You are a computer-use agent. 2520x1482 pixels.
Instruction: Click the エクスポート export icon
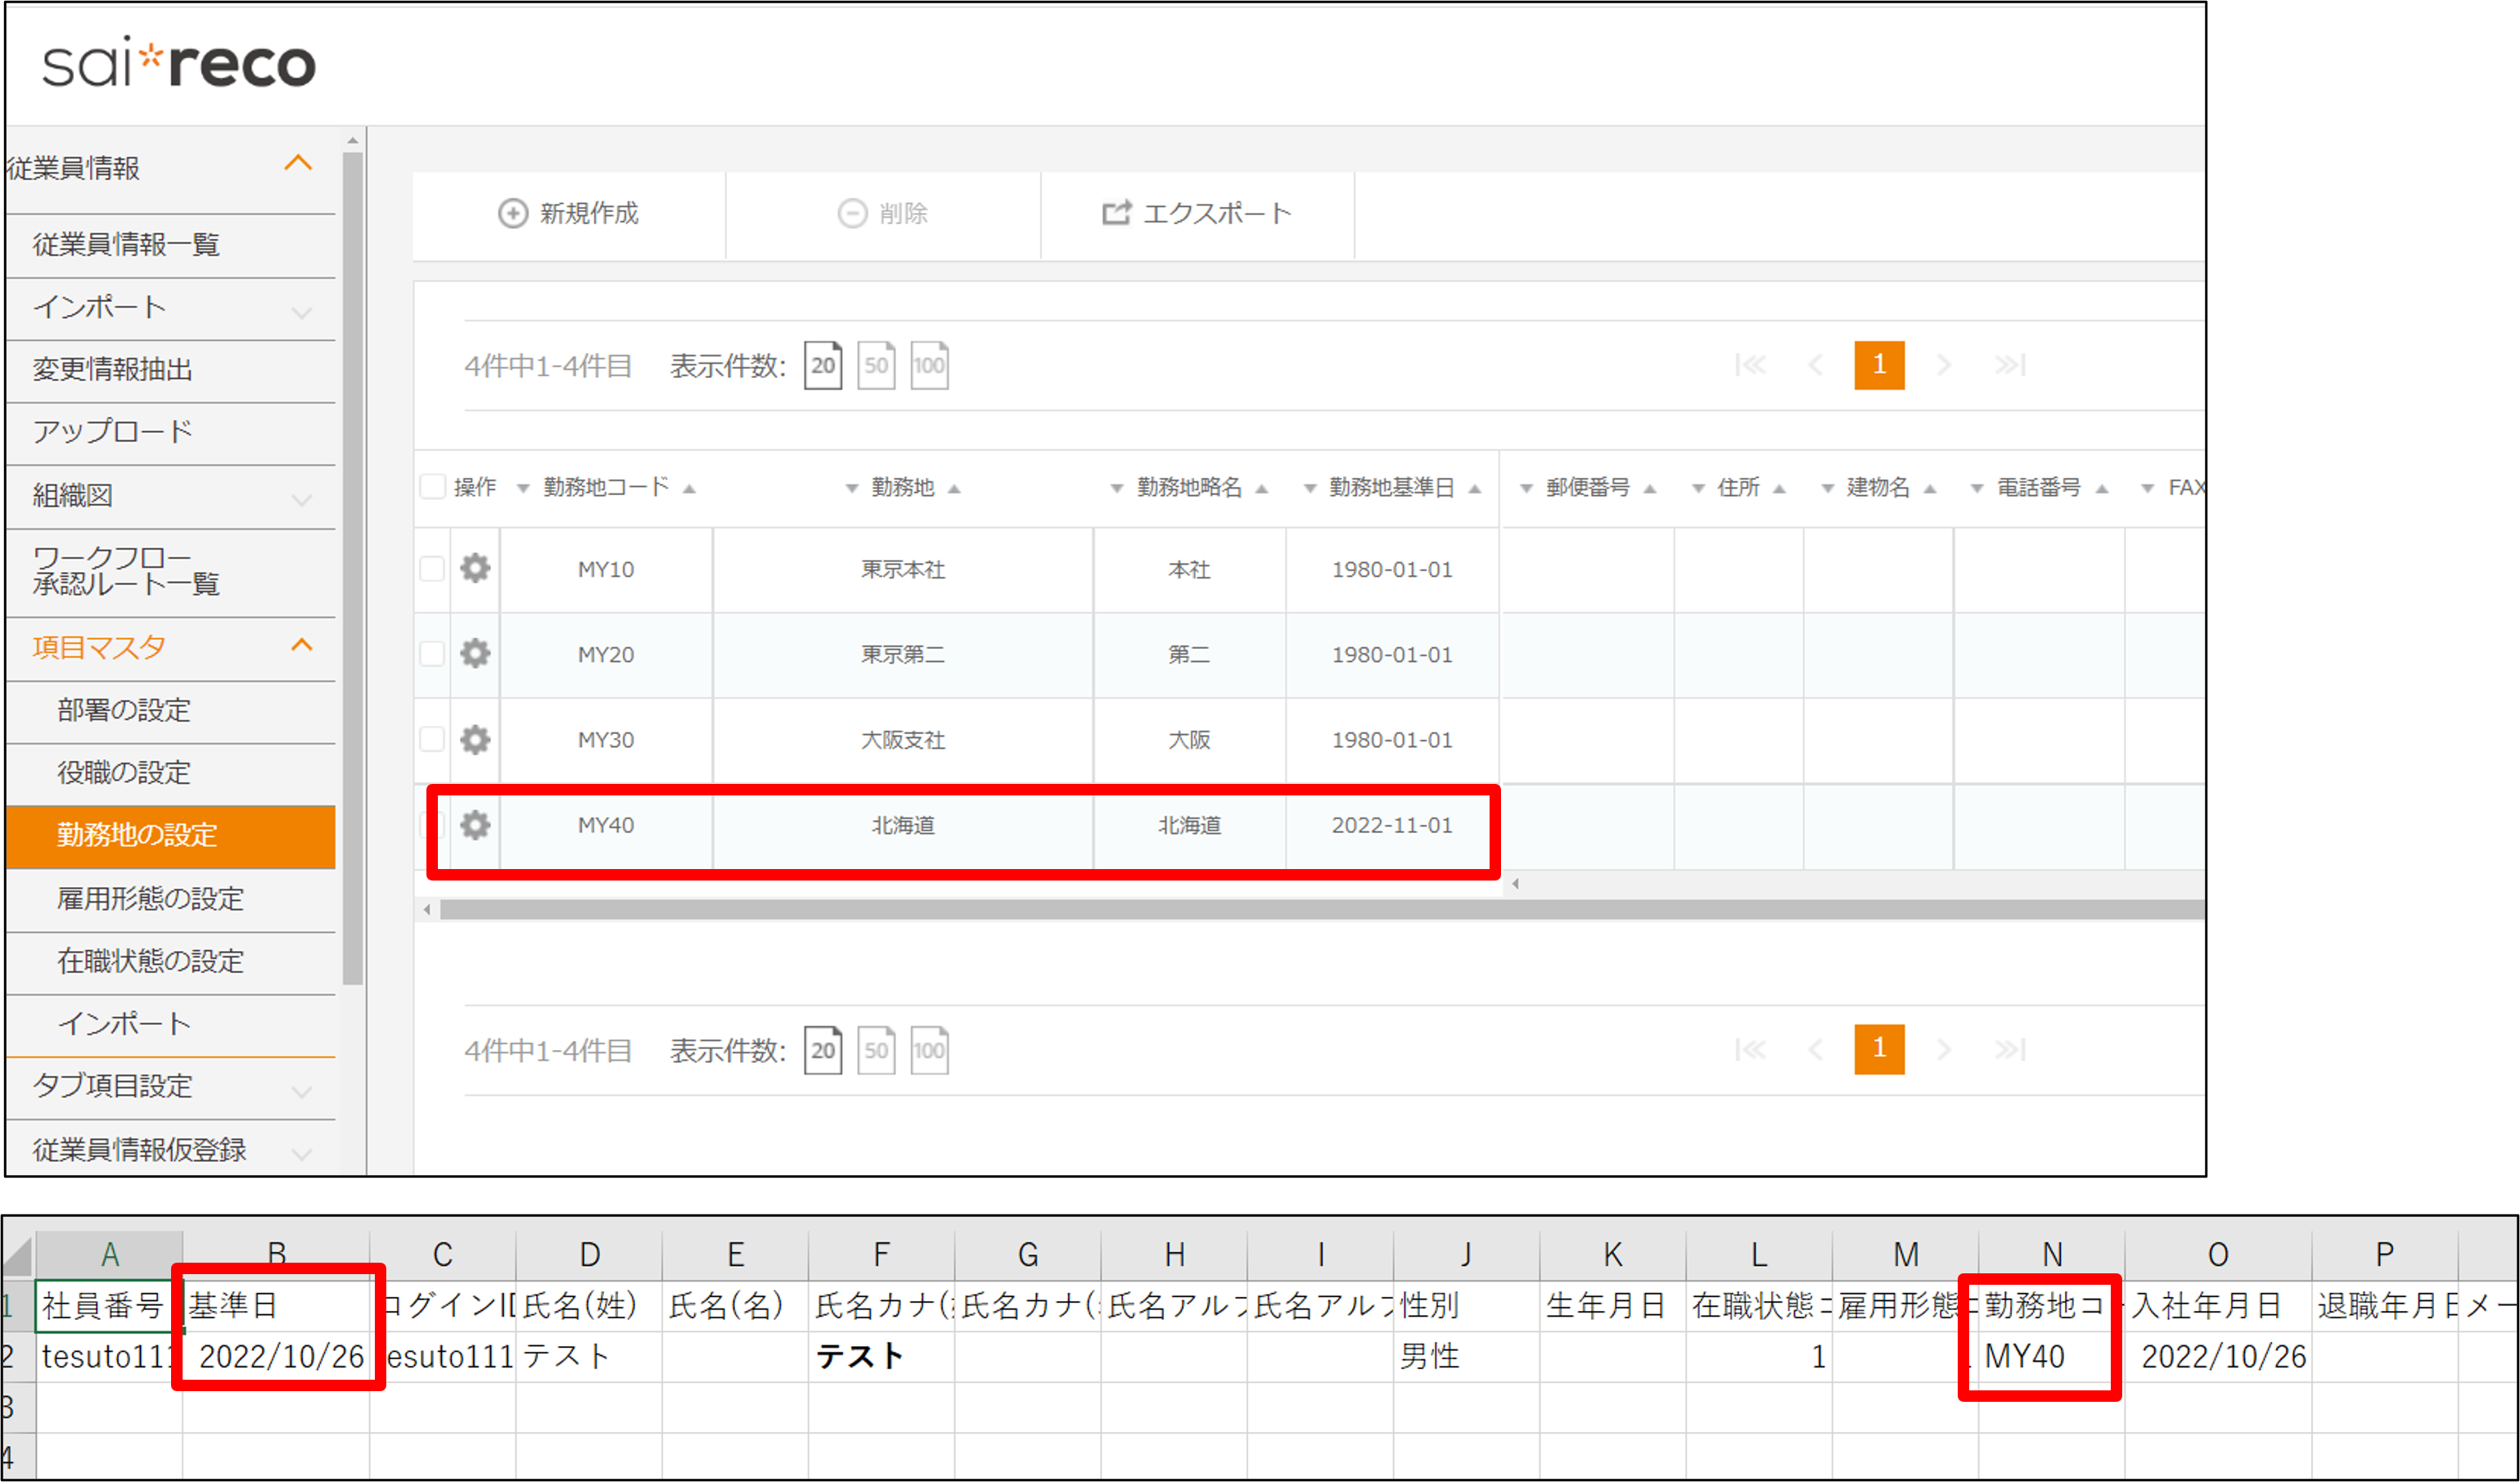(1116, 212)
